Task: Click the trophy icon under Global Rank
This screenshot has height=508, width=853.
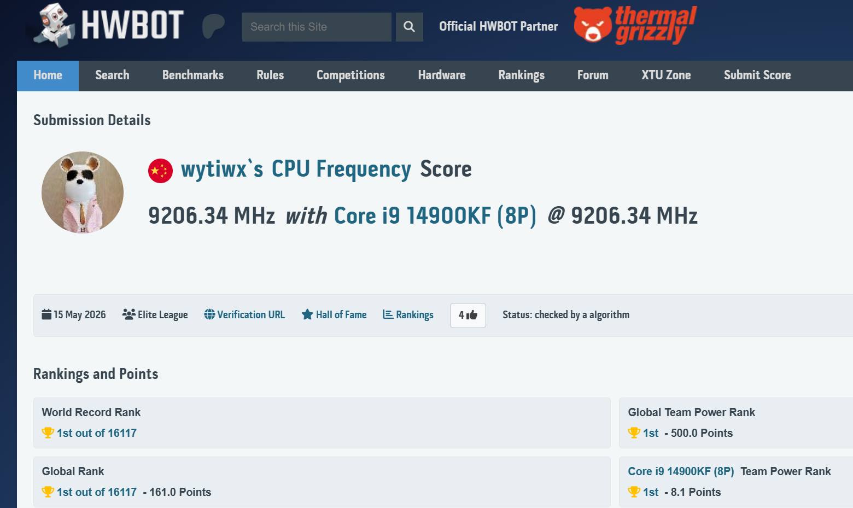Action: pos(48,492)
